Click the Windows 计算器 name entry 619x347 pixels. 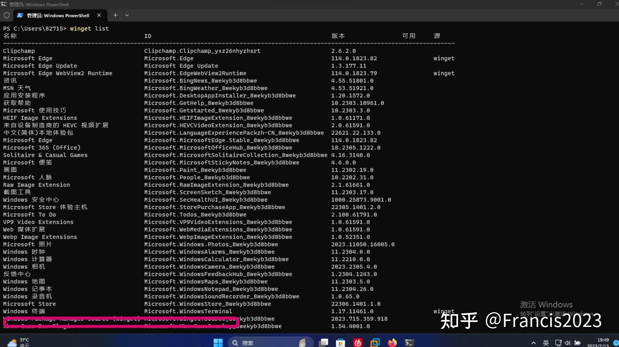(27, 259)
